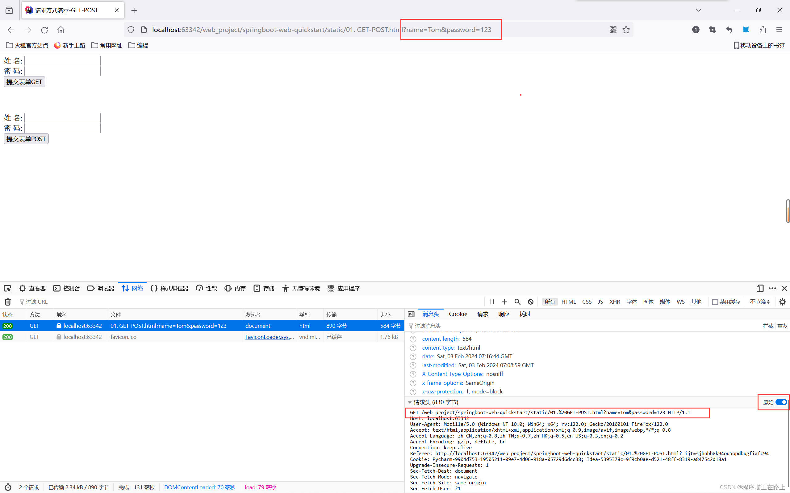Collapse the request headers section

pos(410,402)
